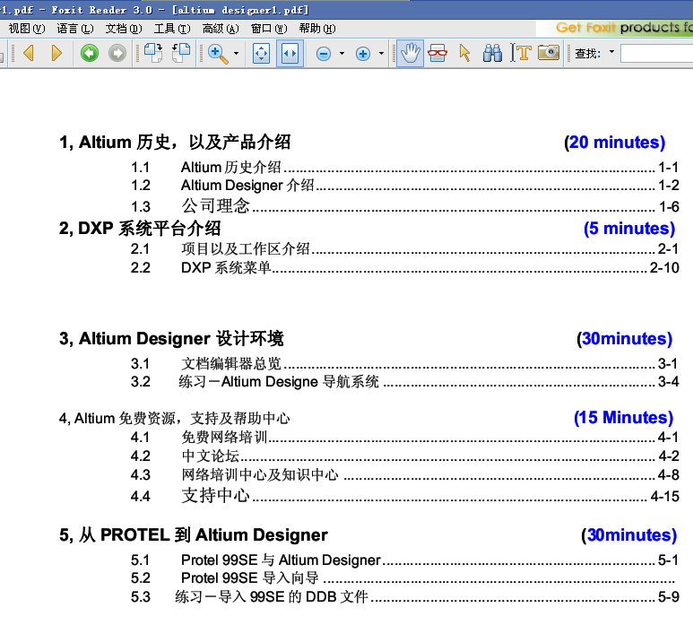Select the magnifier Zoom In tool

click(x=218, y=54)
